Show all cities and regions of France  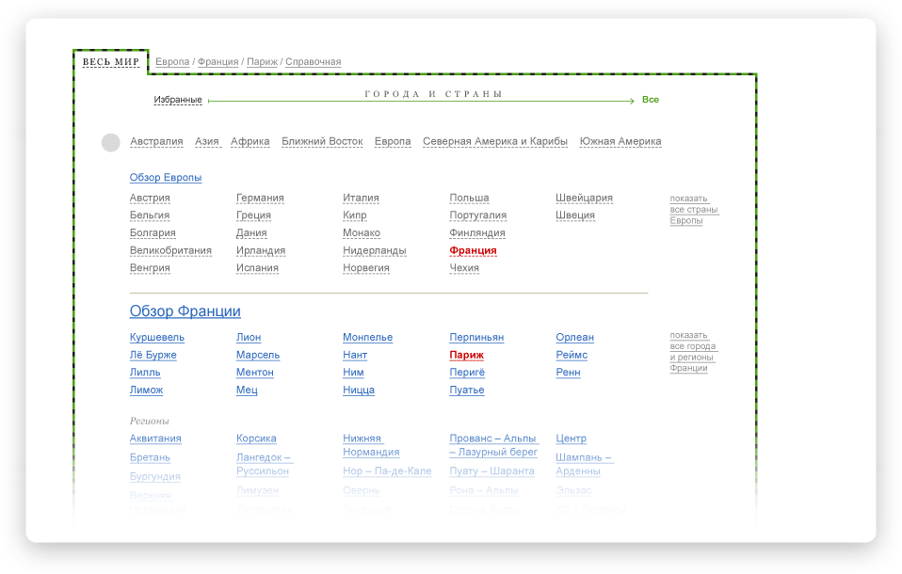[693, 351]
